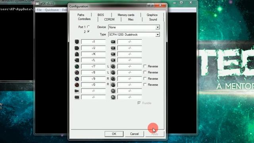Screen dimensions: 254x143
Task: Click the L1 shoulder button icon
Action: [x=113, y=42]
